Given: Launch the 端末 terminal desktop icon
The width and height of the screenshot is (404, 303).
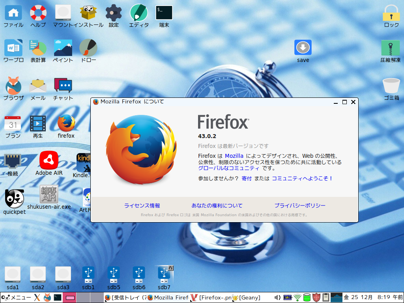Looking at the screenshot, I should coord(164,12).
